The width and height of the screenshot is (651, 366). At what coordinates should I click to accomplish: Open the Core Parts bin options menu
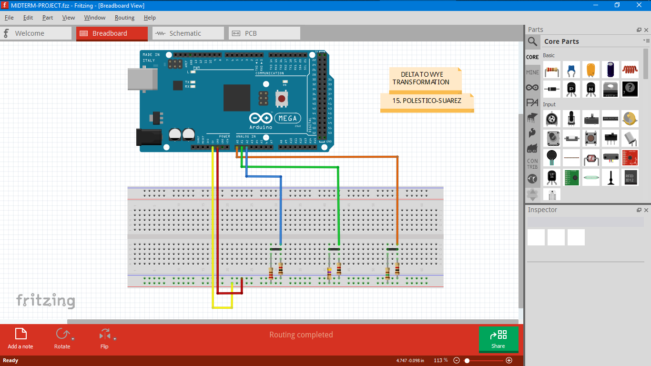coord(646,41)
